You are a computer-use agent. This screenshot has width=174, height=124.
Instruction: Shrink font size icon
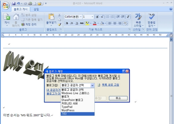pos(102,17)
